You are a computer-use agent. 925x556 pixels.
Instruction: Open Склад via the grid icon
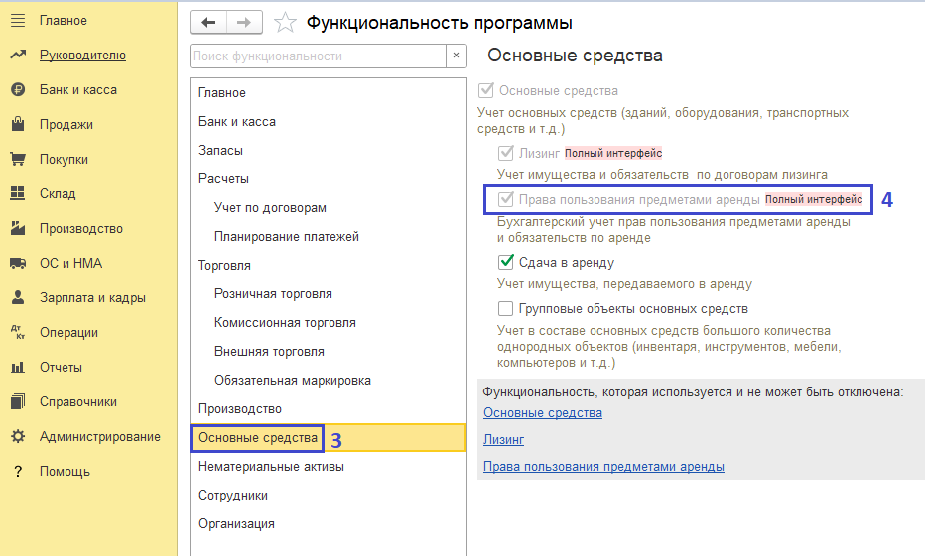click(18, 194)
